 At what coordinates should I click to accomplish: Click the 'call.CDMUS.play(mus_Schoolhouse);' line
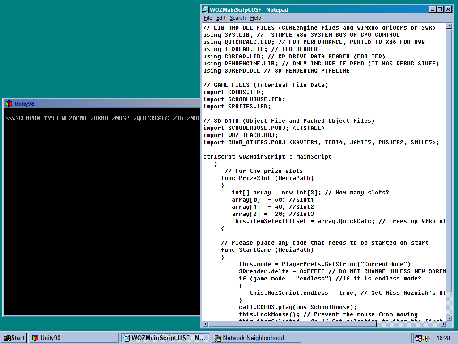pos(298,307)
